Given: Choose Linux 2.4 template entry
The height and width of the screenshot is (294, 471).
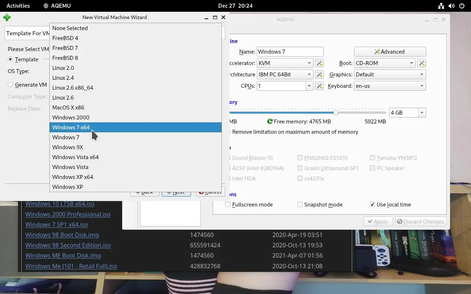Looking at the screenshot, I should pos(135,78).
